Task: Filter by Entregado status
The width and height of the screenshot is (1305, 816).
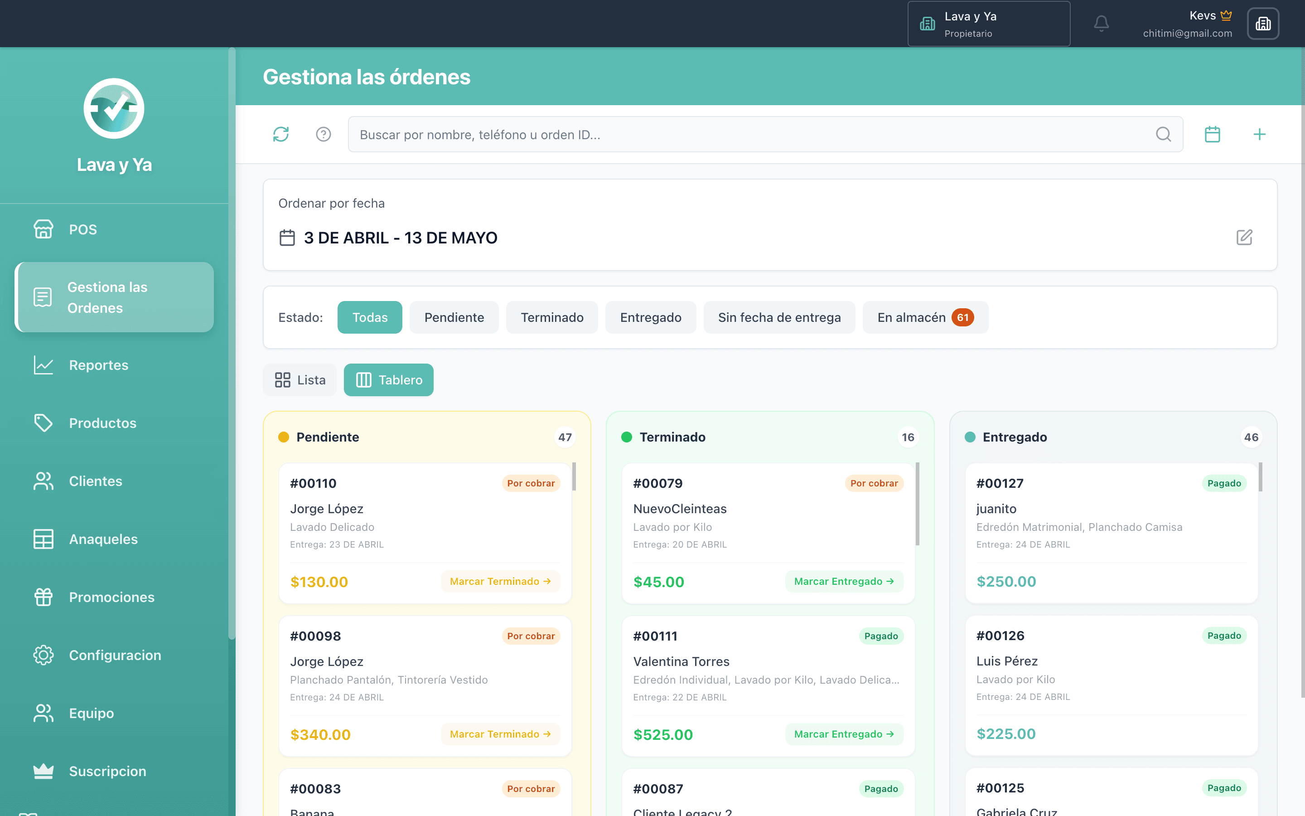Action: 650,317
